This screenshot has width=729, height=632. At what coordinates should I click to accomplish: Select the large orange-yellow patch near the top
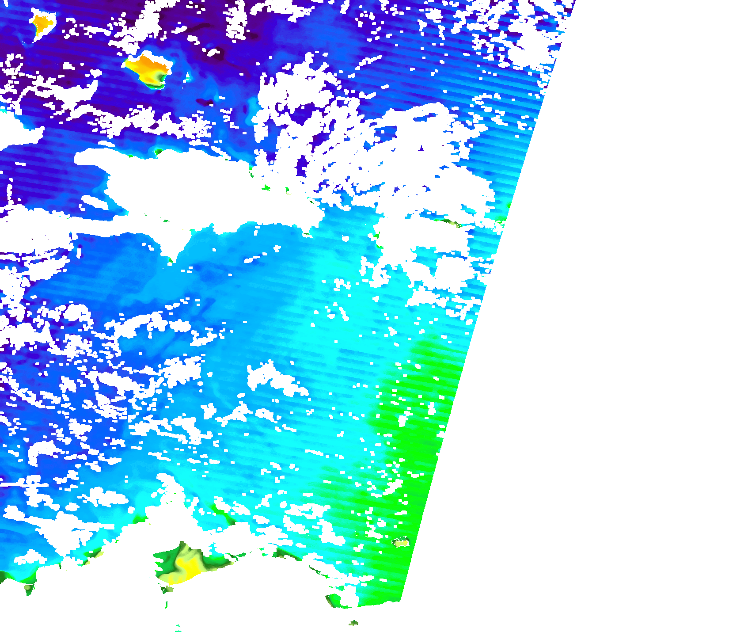pos(148,66)
